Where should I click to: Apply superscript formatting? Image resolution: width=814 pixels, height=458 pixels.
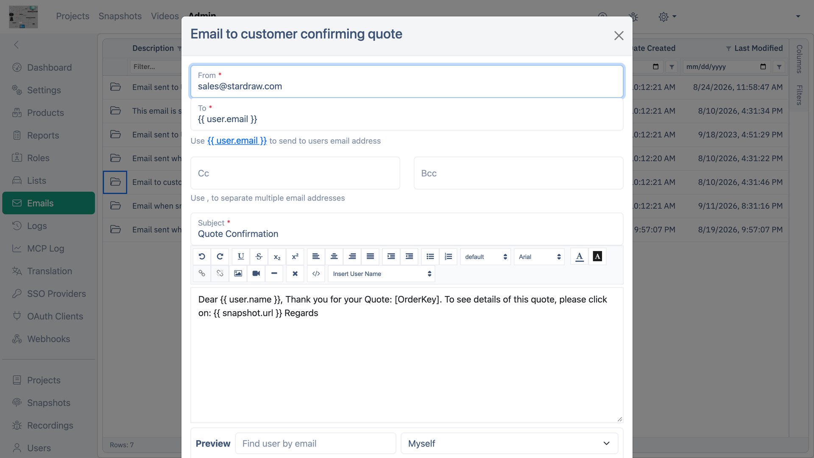(295, 257)
